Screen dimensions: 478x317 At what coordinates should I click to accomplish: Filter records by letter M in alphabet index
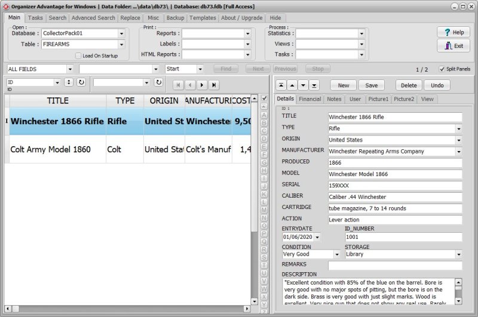[264, 210]
